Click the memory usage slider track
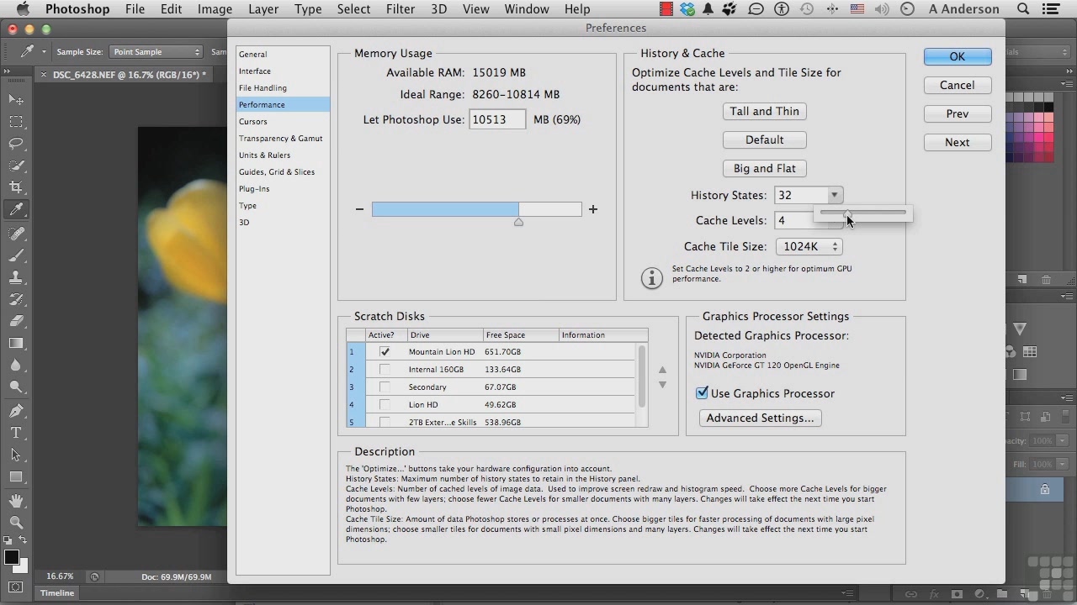 click(476, 209)
